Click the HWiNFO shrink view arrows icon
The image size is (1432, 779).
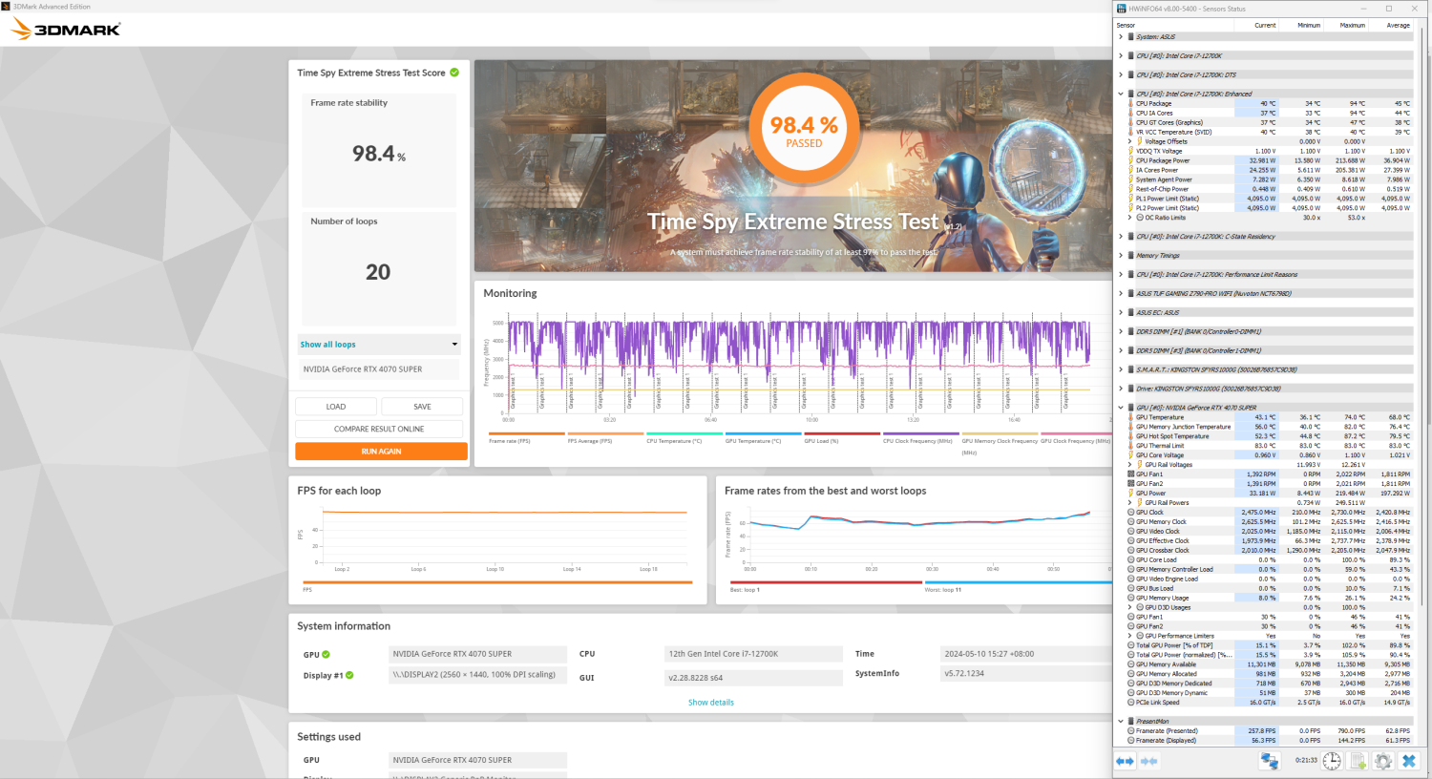click(1148, 761)
